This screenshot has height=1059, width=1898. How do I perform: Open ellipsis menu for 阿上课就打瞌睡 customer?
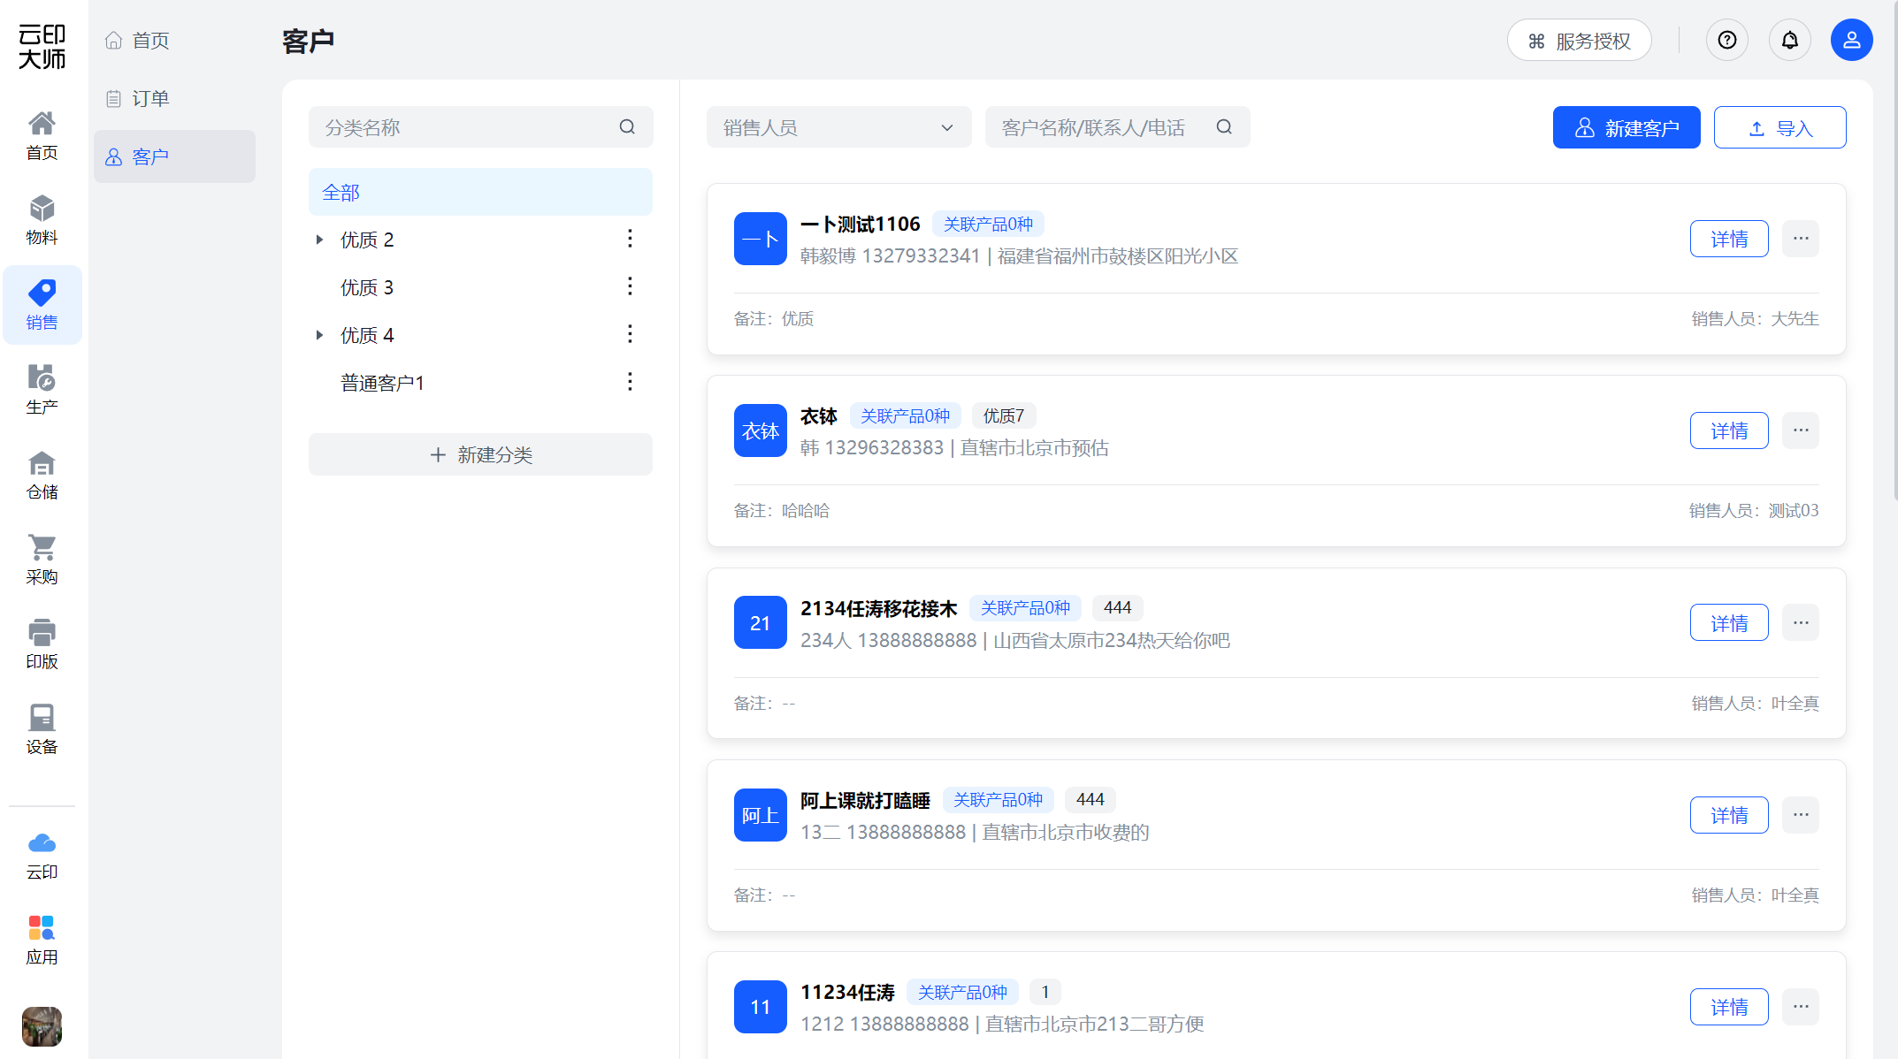coord(1801,815)
